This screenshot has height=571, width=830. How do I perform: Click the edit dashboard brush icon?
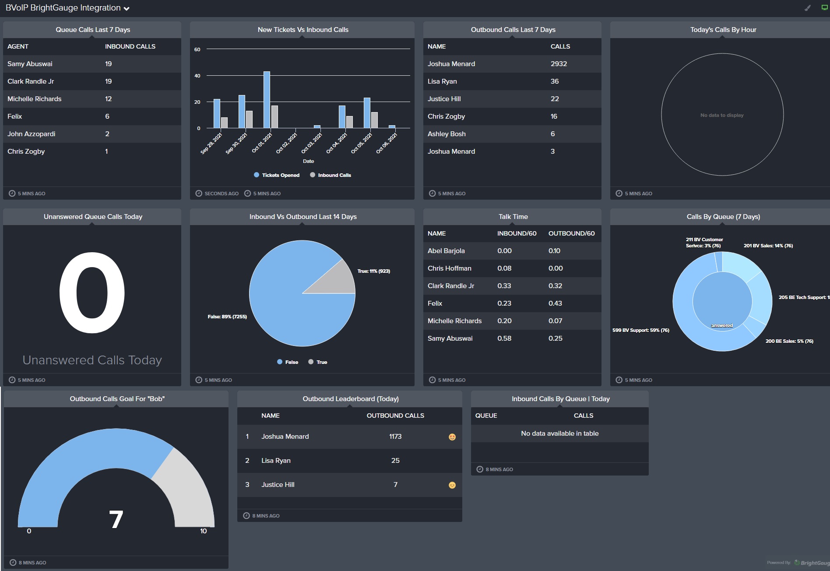[808, 8]
